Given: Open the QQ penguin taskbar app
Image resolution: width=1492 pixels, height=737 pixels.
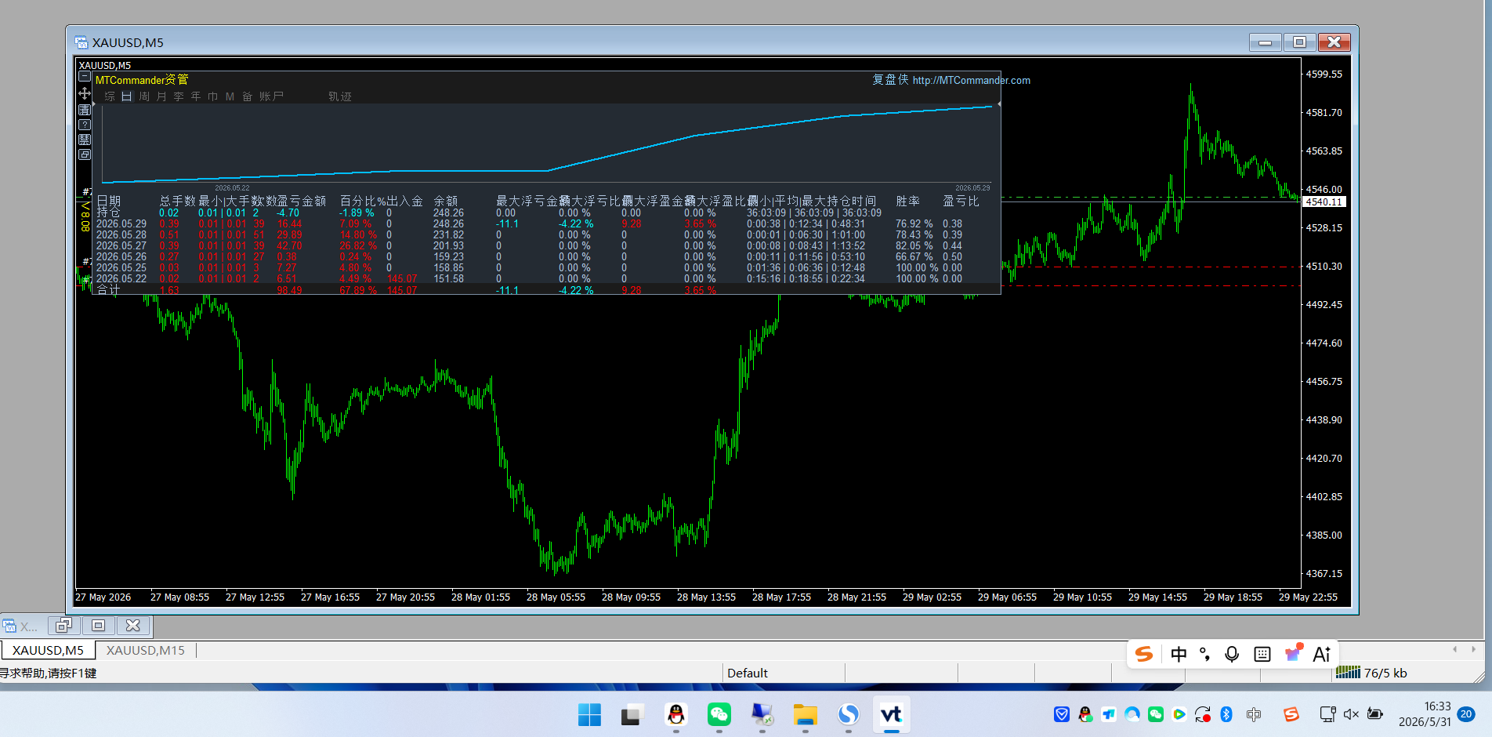Looking at the screenshot, I should [x=675, y=715].
